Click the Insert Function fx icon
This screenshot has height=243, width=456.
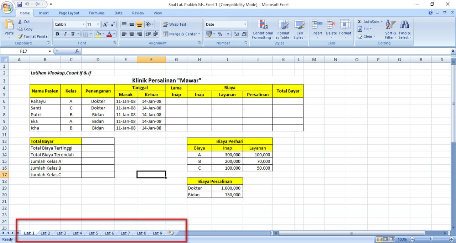77,51
